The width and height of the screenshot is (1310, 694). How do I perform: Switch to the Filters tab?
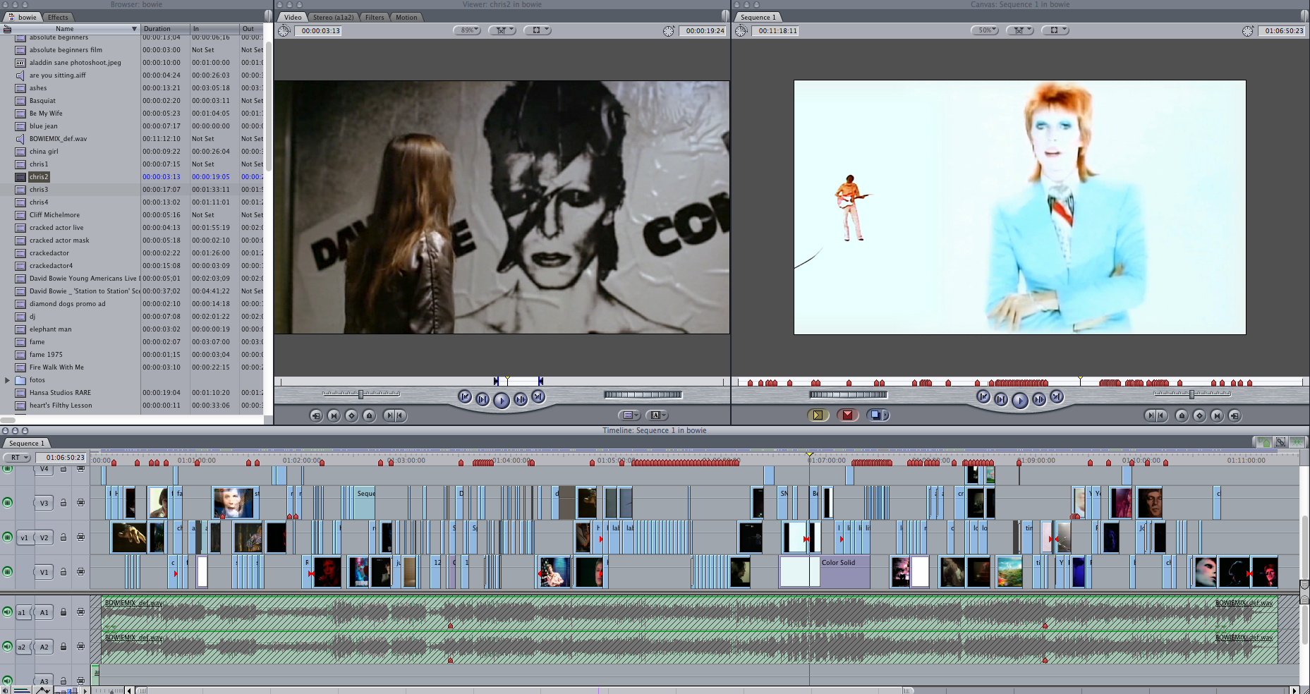tap(375, 17)
